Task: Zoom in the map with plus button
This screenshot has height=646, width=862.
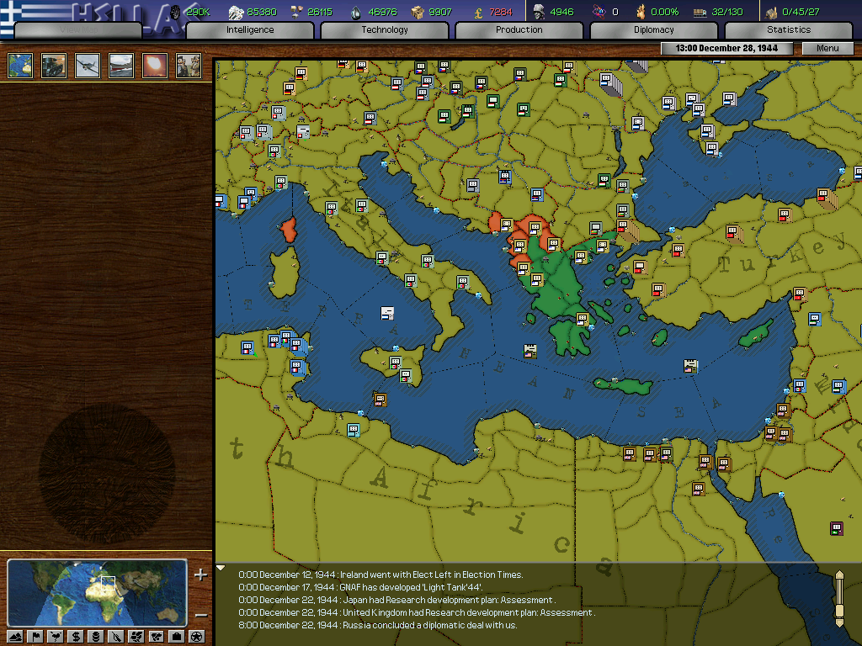Action: tap(200, 575)
